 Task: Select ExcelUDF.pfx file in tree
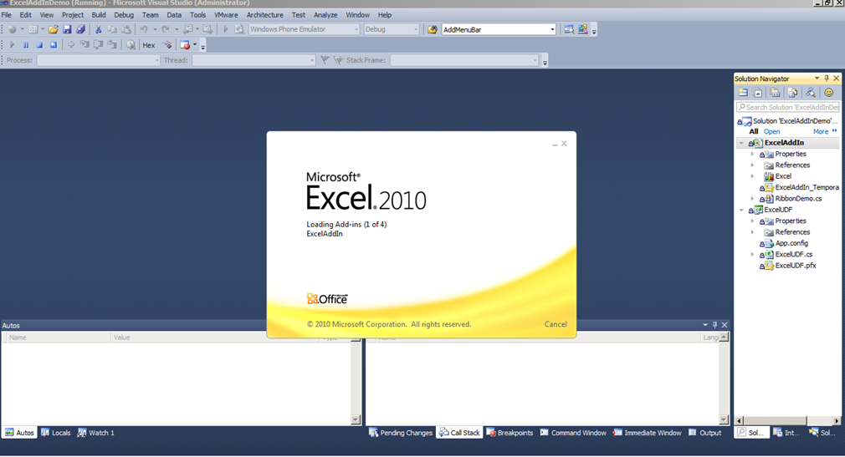[796, 266]
